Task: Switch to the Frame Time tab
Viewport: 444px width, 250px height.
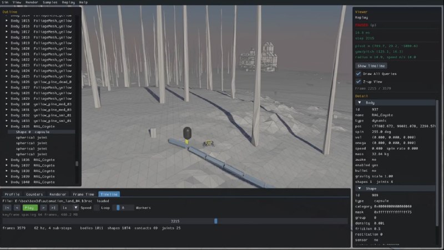Action: tap(83, 194)
